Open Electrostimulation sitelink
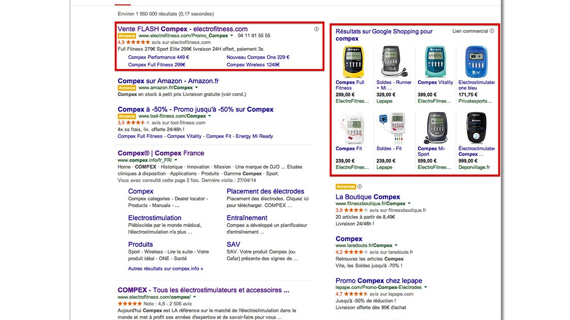The height and width of the screenshot is (320, 570). tap(155, 218)
